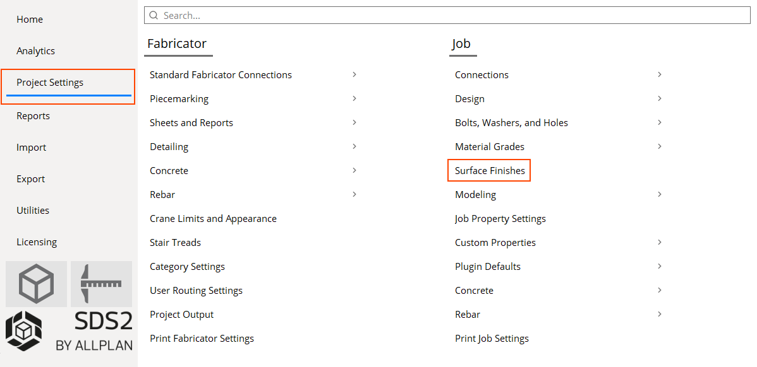The image size is (757, 367).
Task: Expand the Plugin Defaults settings
Action: [x=659, y=266]
